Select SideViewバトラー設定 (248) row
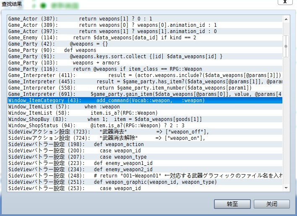 coord(145,175)
